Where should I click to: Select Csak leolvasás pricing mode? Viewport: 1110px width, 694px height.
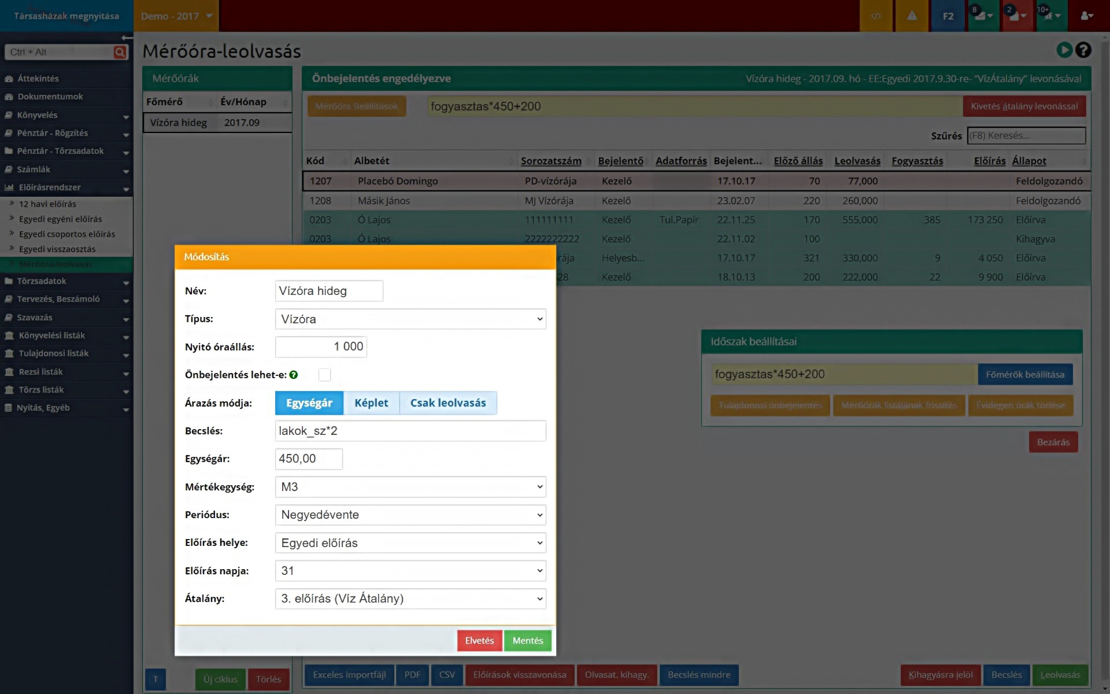point(448,403)
